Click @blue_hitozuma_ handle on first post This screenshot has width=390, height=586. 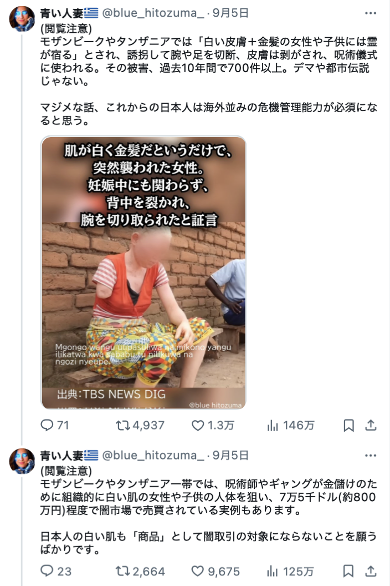[153, 13]
